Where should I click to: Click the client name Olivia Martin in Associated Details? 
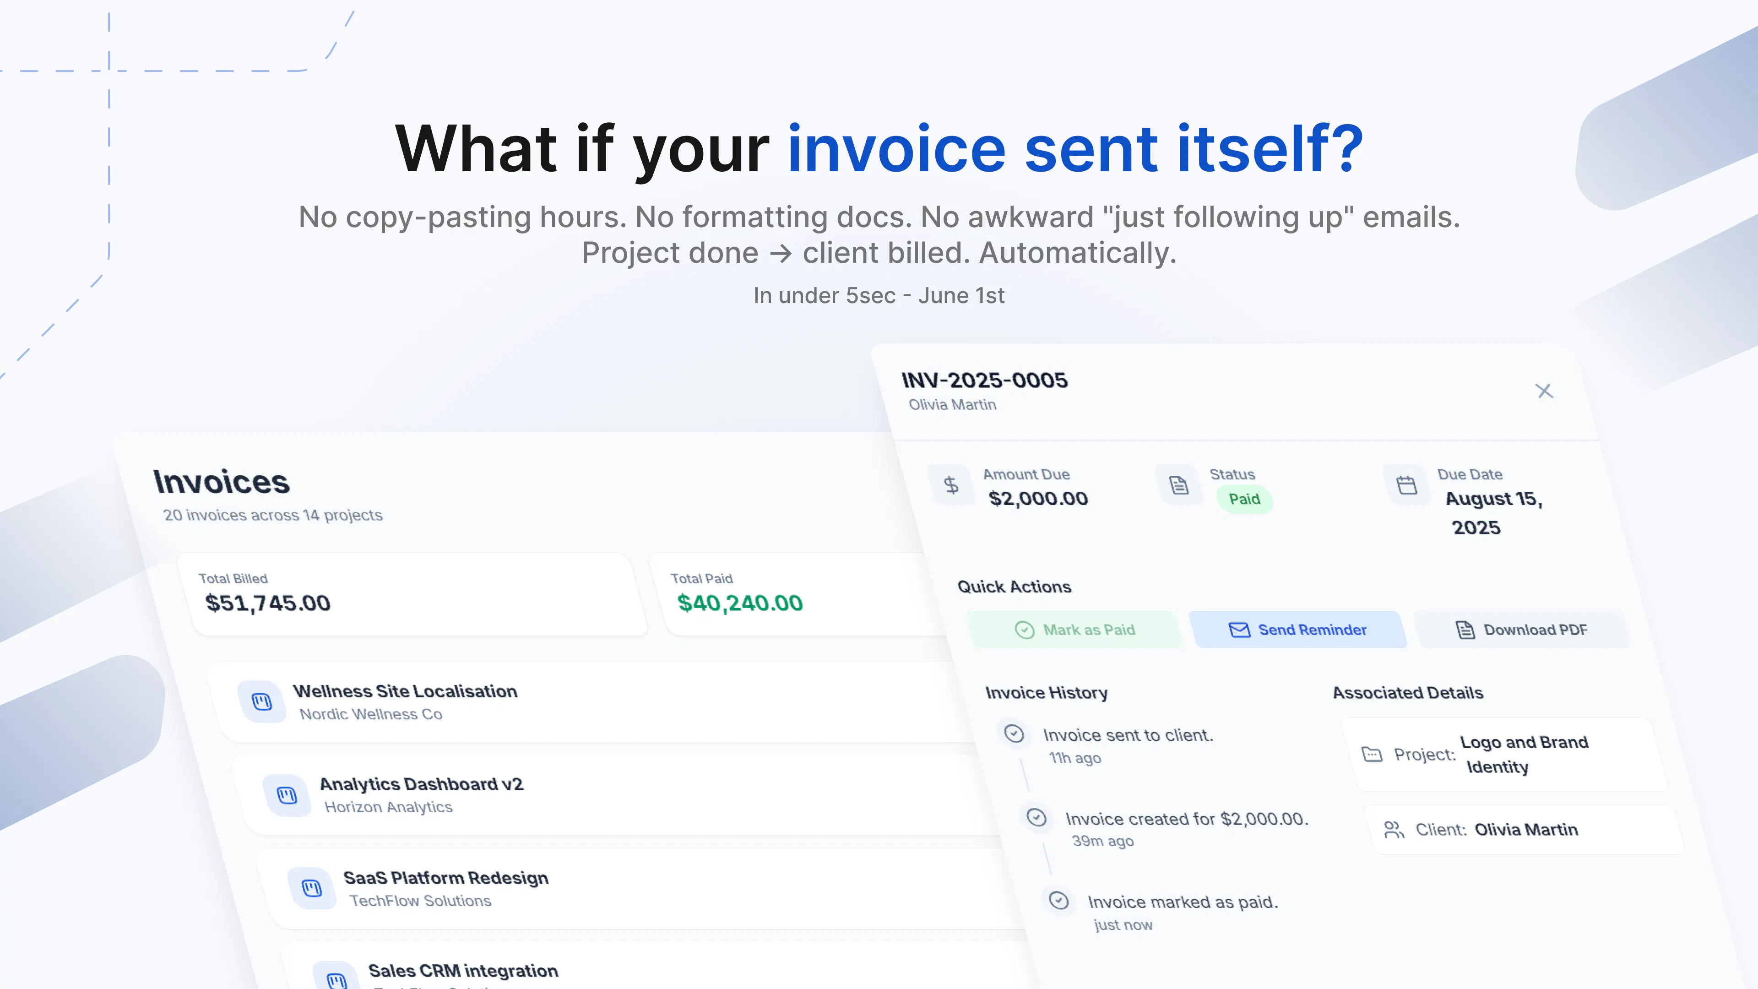(1526, 829)
